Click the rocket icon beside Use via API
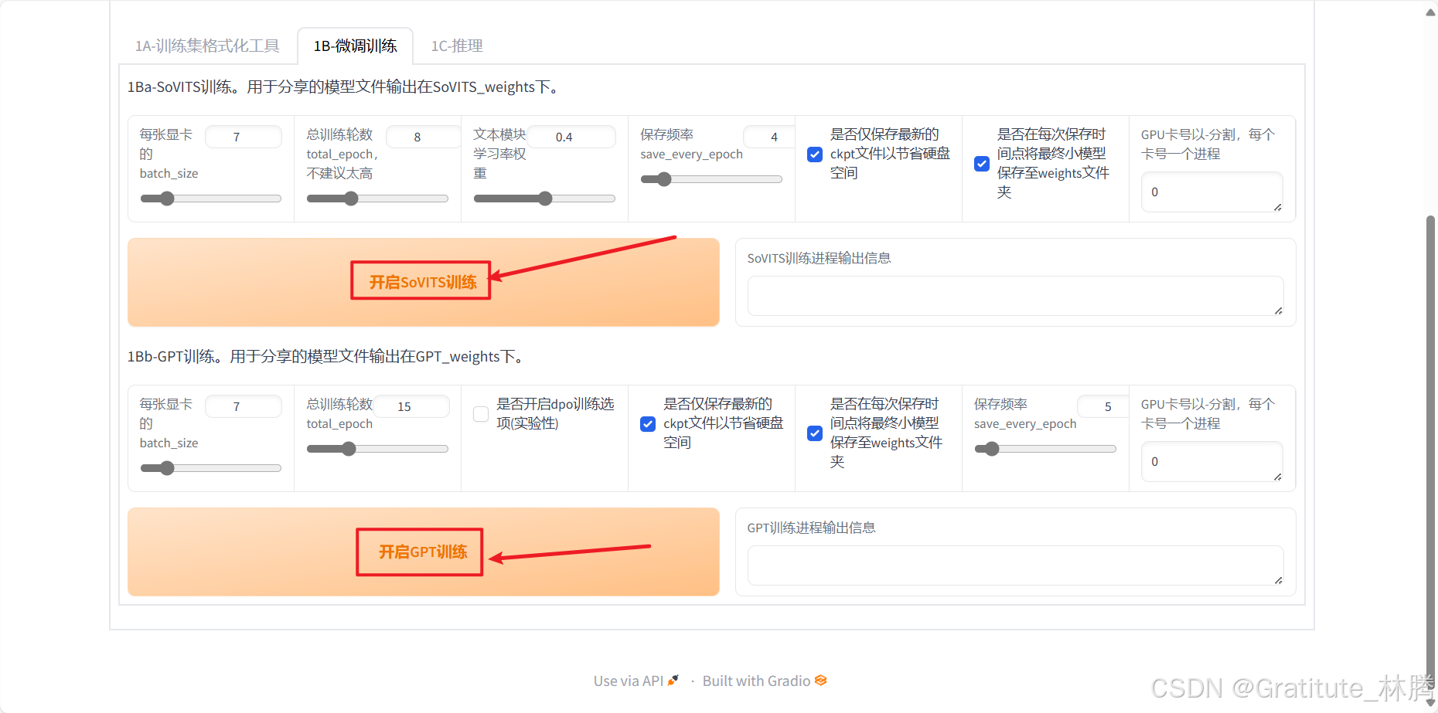 [673, 680]
